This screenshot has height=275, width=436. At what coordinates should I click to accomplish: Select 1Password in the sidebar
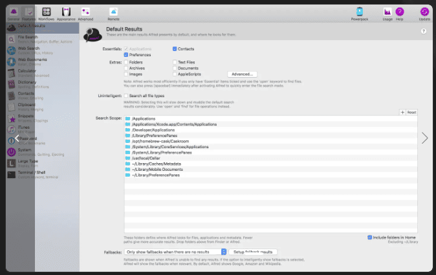point(43,140)
